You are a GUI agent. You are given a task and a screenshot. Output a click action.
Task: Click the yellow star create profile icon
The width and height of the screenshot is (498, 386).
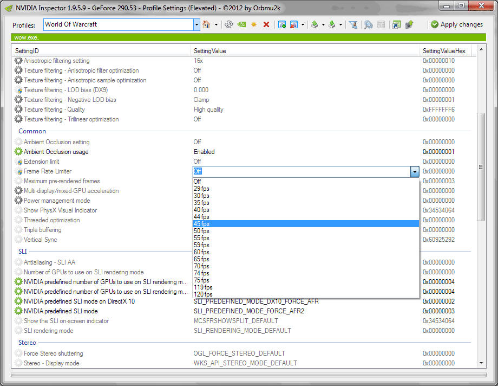pyautogui.click(x=254, y=25)
